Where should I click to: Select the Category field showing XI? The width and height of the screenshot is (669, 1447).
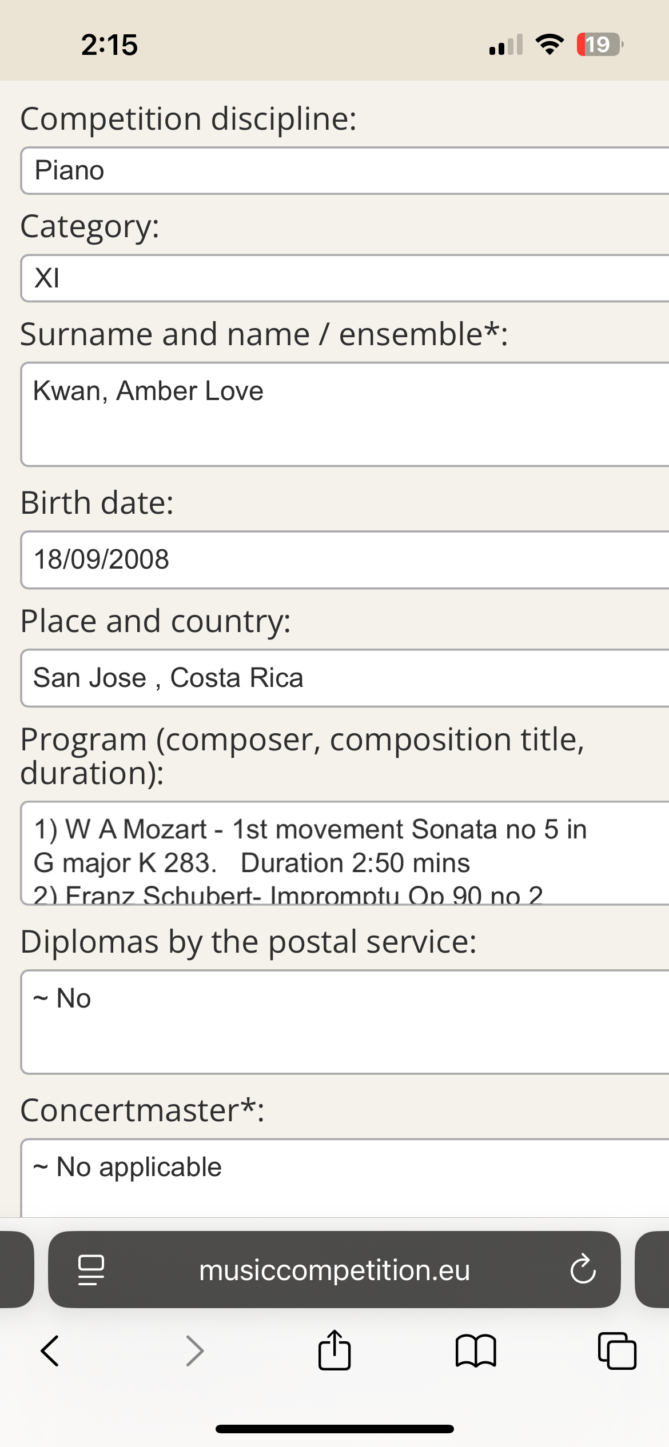coord(343,278)
